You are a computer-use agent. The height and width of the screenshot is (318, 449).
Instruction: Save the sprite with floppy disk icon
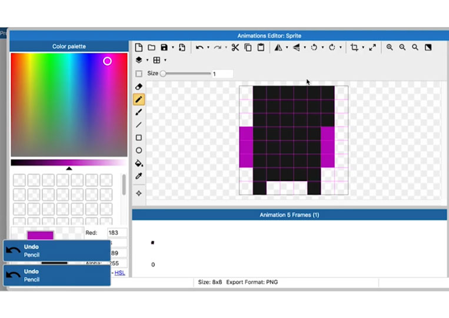pos(164,48)
